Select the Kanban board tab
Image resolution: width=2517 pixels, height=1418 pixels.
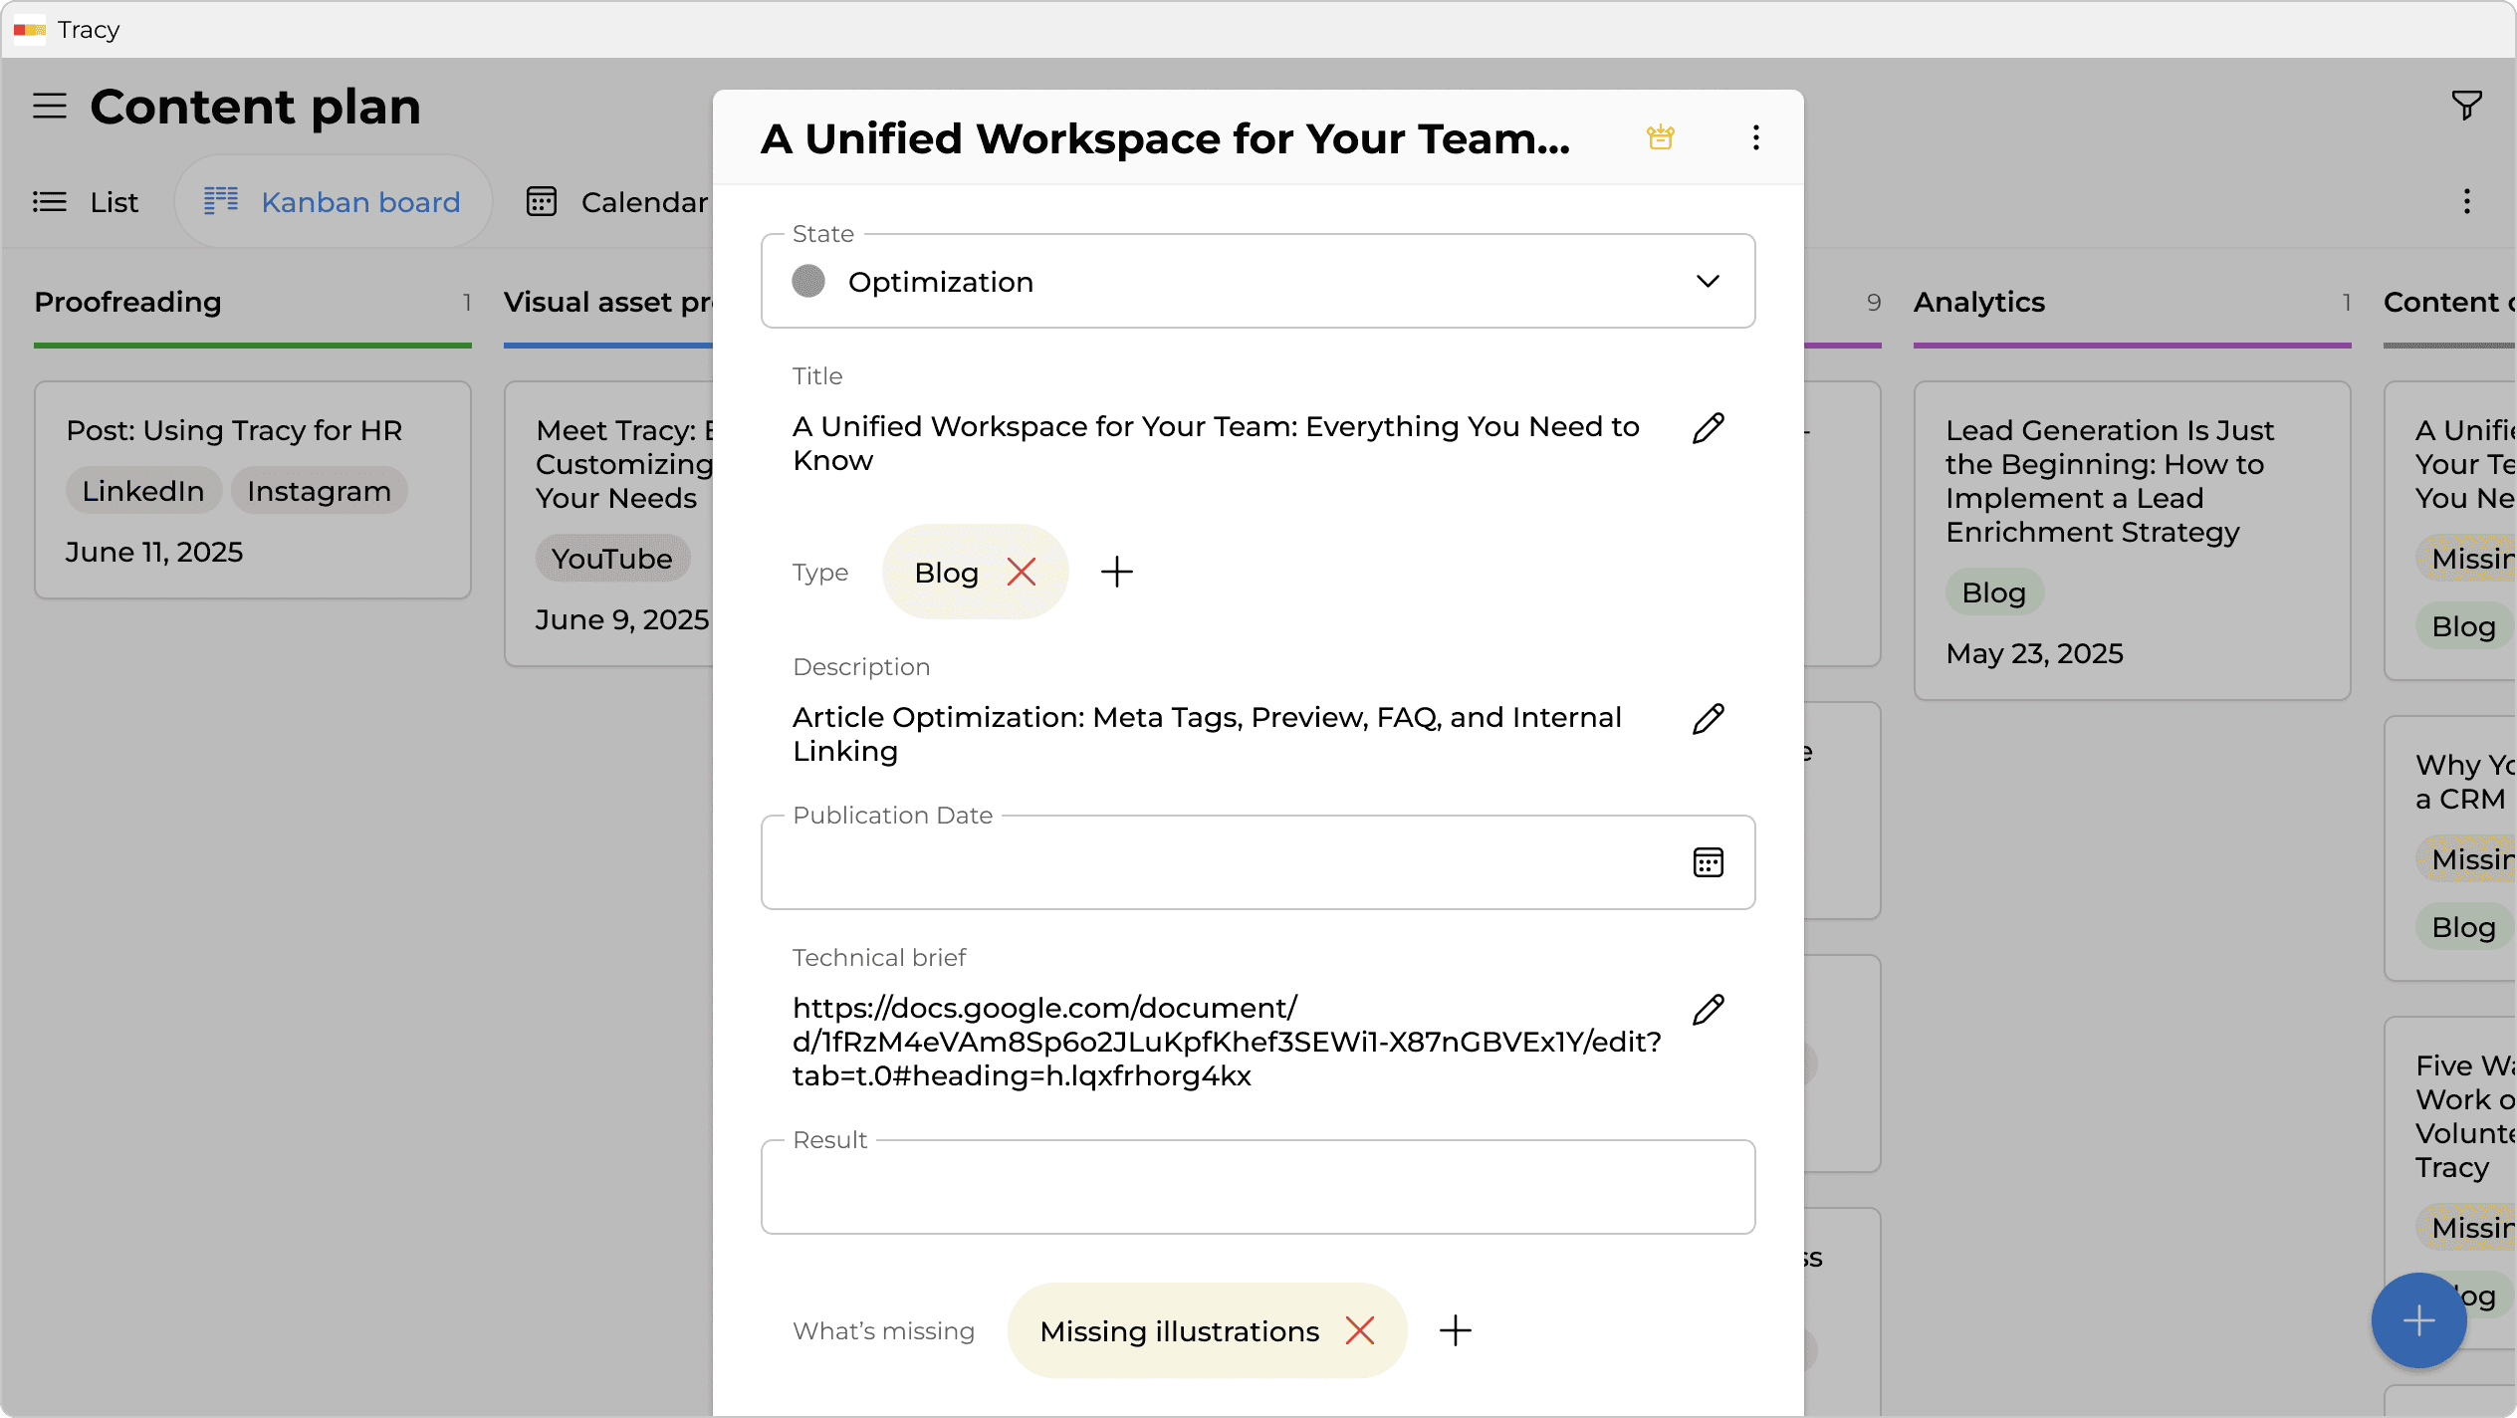point(333,202)
